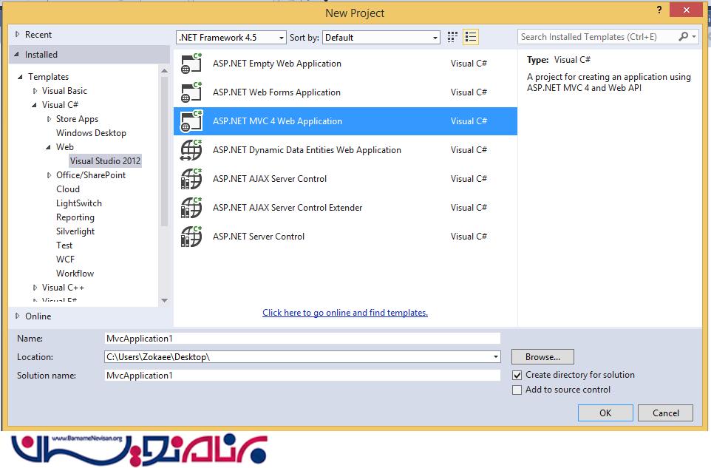Enable Add to source control checkbox

pyautogui.click(x=517, y=390)
